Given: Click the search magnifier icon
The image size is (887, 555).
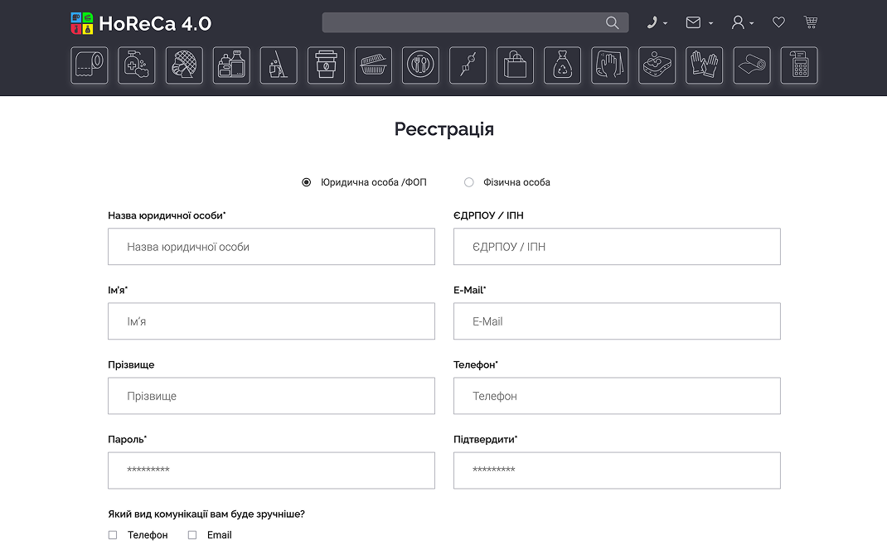Looking at the screenshot, I should 613,22.
